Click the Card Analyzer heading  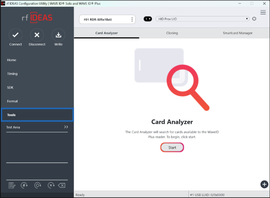172,122
